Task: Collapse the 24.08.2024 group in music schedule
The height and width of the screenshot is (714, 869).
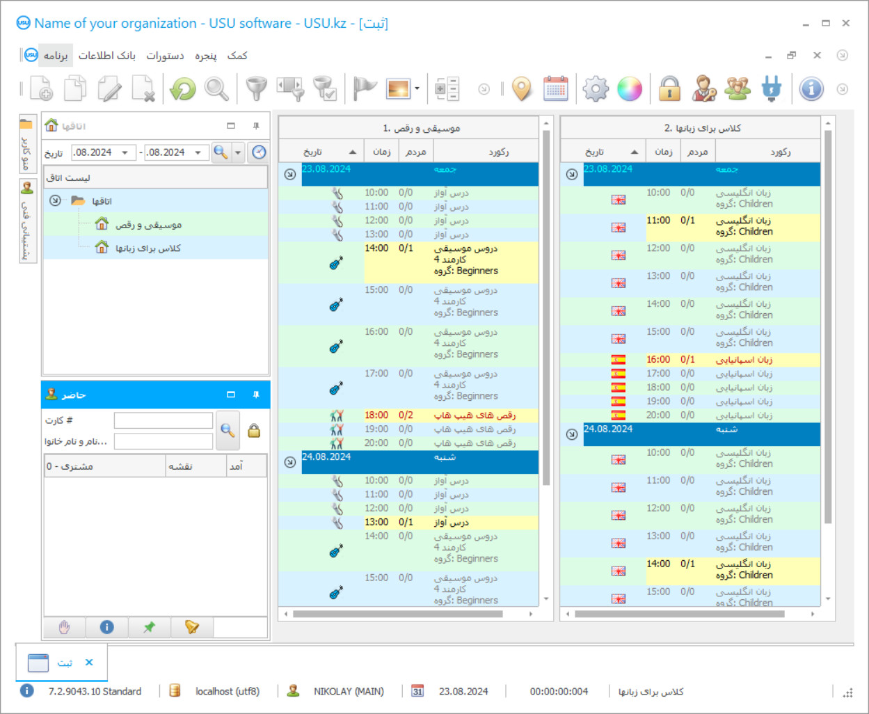Action: [290, 462]
